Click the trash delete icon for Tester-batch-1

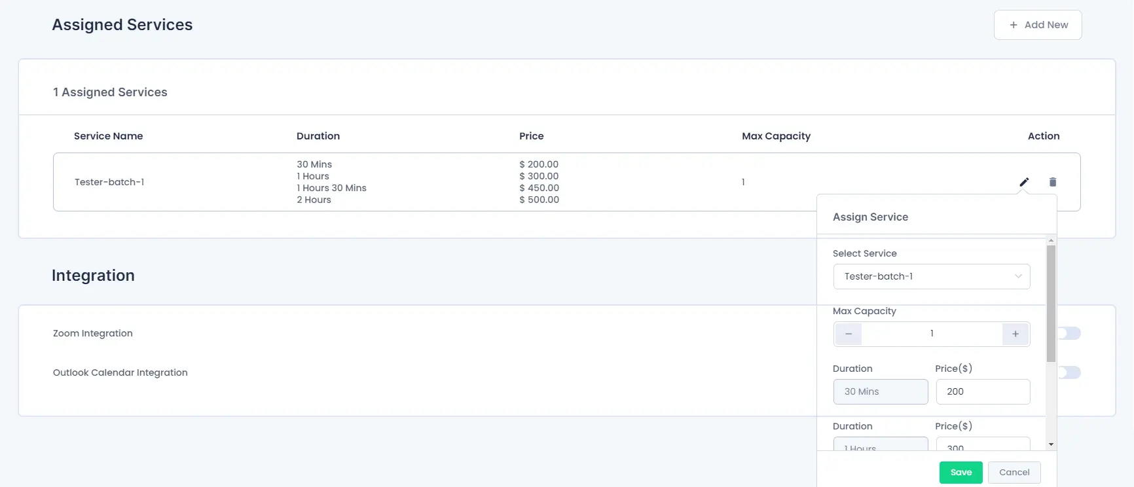[x=1053, y=182]
